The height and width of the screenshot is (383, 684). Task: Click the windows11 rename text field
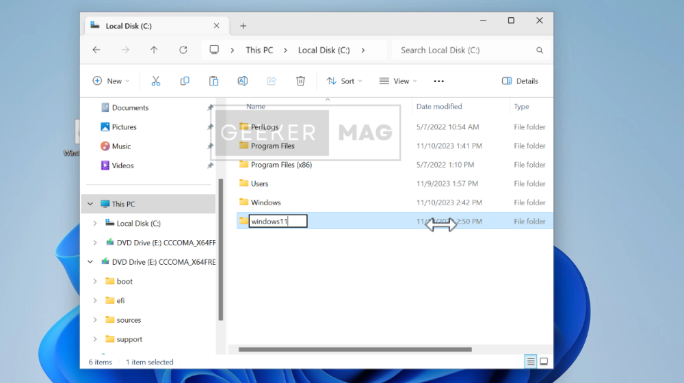[278, 221]
